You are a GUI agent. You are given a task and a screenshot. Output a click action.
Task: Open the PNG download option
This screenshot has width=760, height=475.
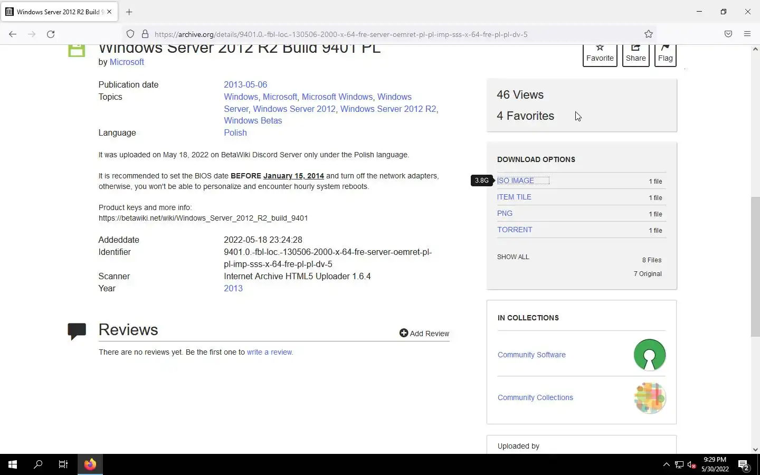pos(505,213)
